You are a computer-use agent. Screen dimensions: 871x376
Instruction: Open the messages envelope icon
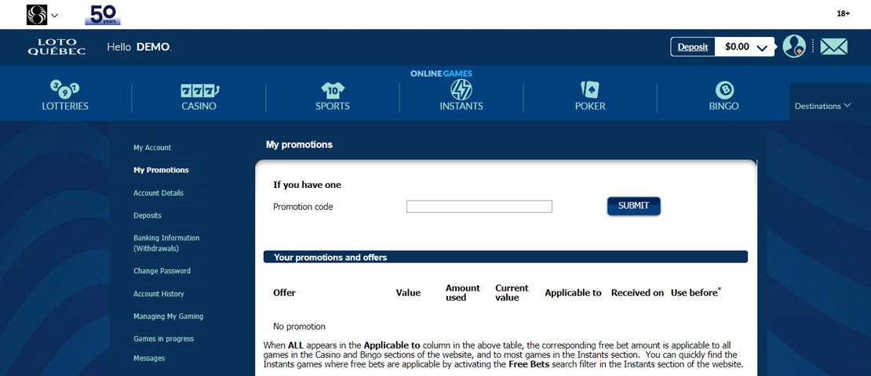pos(834,46)
